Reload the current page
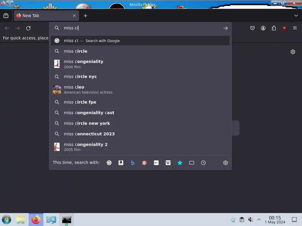The width and height of the screenshot is (302, 226). pyautogui.click(x=28, y=28)
